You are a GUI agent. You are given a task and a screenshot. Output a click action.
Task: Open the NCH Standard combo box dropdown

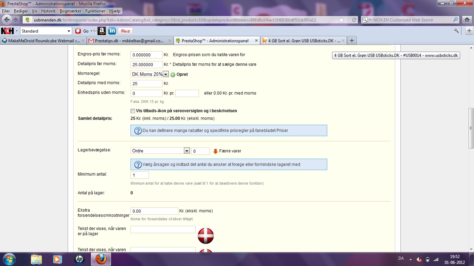(x=69, y=31)
